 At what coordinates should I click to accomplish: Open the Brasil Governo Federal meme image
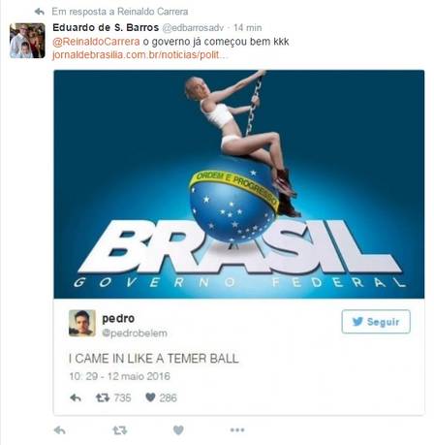[x=239, y=184]
